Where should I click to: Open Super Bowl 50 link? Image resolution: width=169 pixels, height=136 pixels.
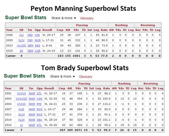pos(21,51)
